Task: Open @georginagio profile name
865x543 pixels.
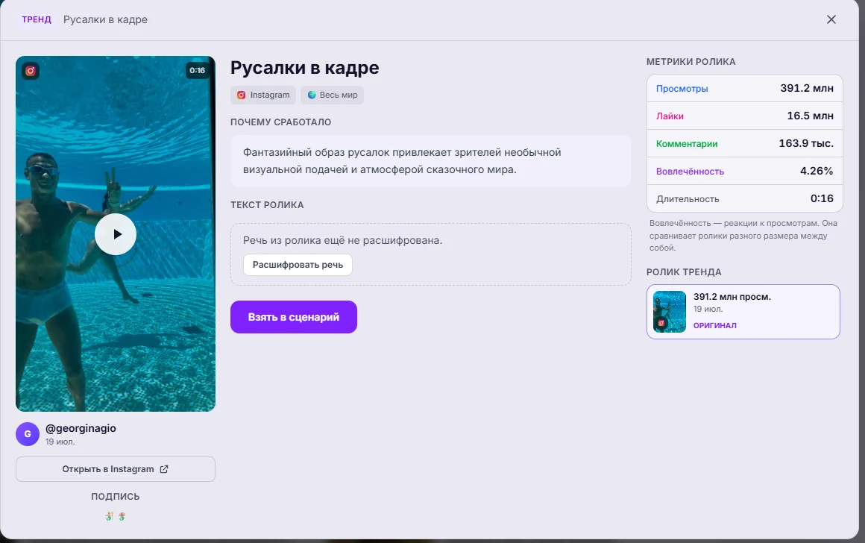Action: click(x=81, y=428)
